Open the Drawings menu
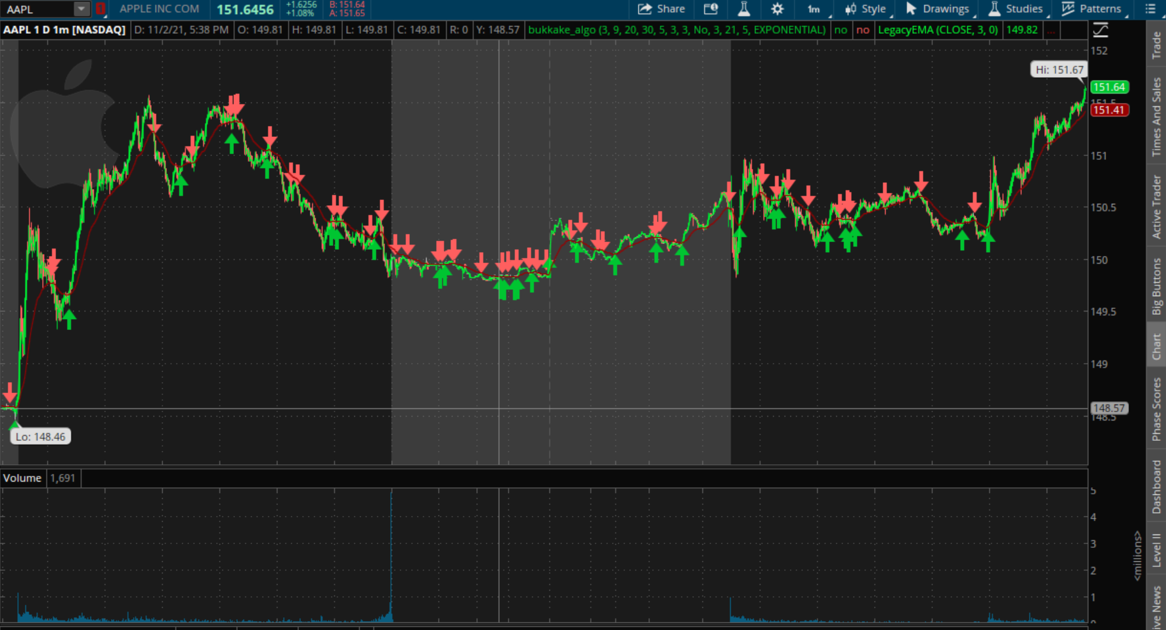Image resolution: width=1166 pixels, height=630 pixels. (x=938, y=9)
